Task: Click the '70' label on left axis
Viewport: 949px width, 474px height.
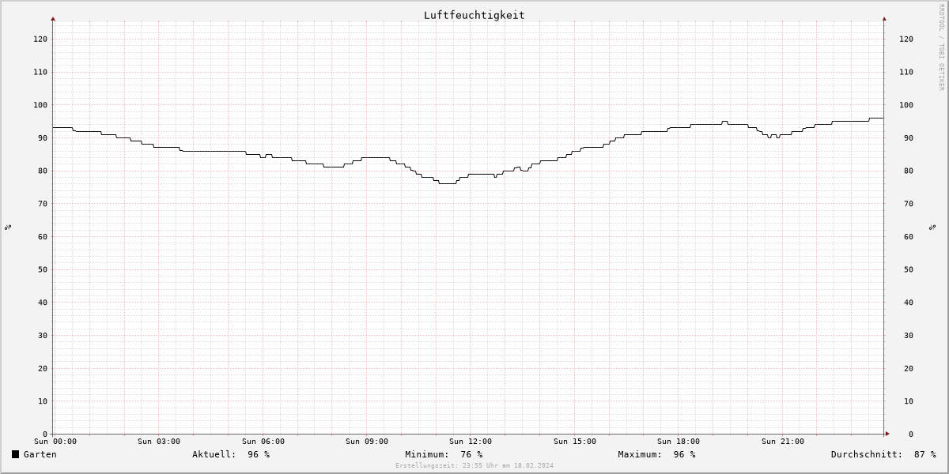Action: coord(43,204)
